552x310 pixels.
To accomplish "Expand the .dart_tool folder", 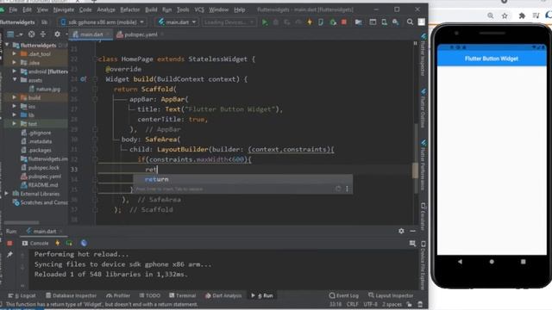I will pos(15,53).
